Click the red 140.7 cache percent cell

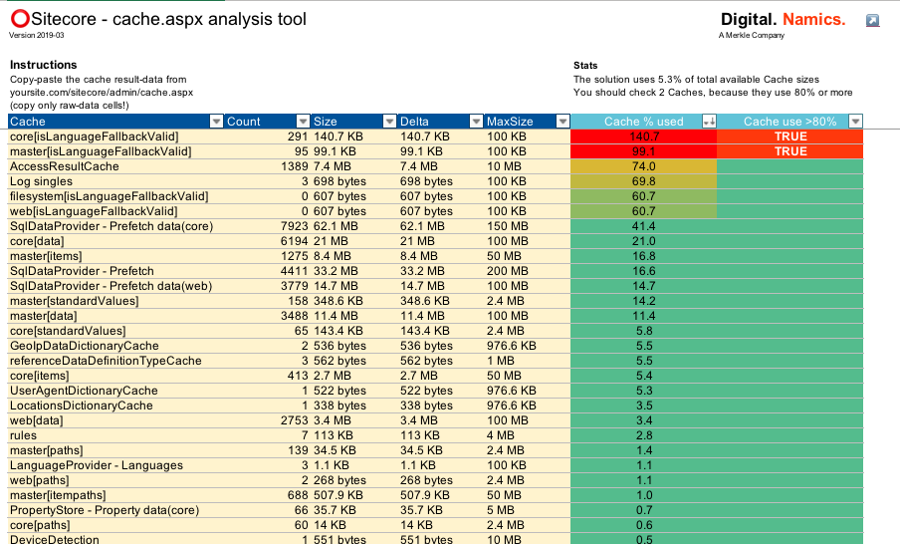643,136
